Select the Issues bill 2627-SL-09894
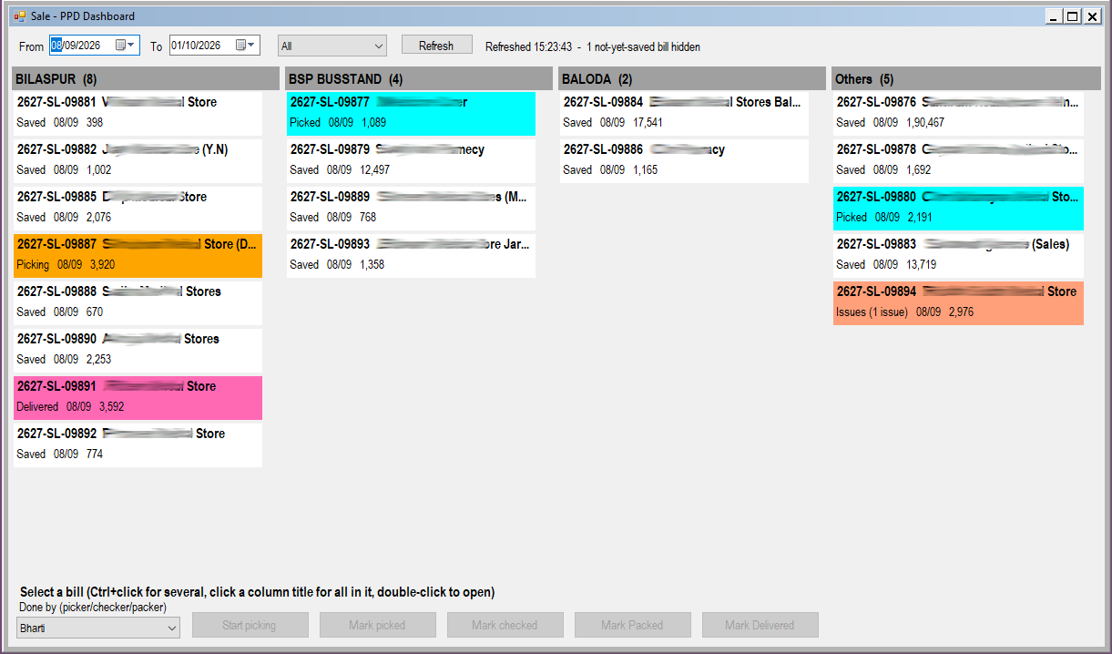The image size is (1112, 654). pyautogui.click(x=958, y=301)
